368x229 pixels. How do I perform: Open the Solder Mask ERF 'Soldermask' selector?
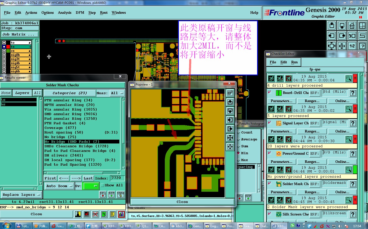[x=334, y=184]
